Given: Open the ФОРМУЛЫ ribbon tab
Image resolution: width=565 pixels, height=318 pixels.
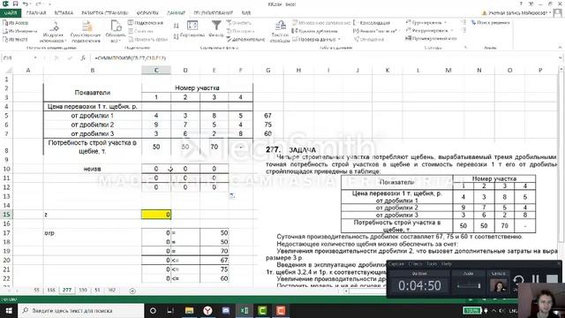Looking at the screenshot, I should click(x=147, y=13).
